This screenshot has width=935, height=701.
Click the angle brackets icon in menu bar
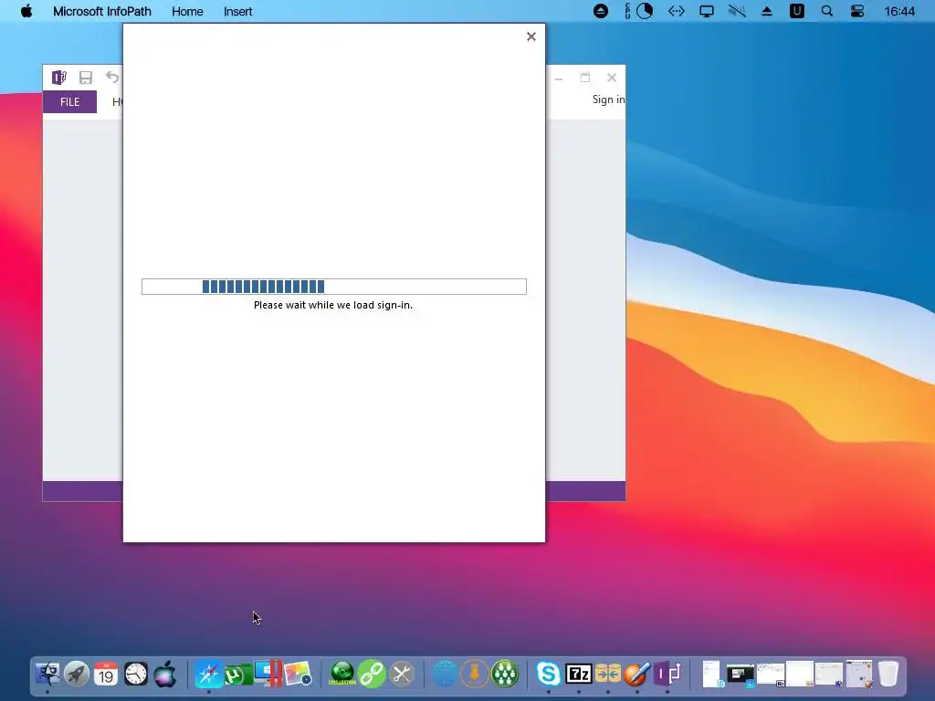pos(677,11)
